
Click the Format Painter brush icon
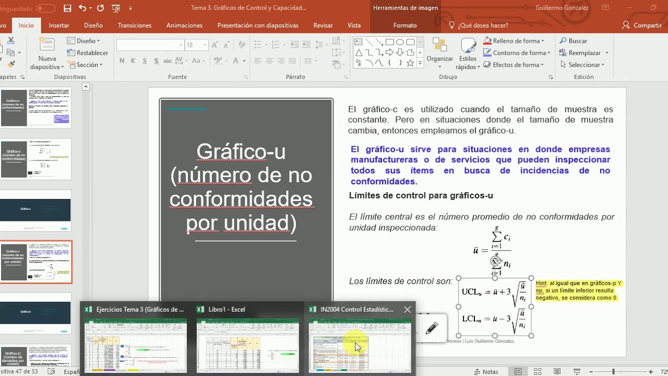coord(10,64)
